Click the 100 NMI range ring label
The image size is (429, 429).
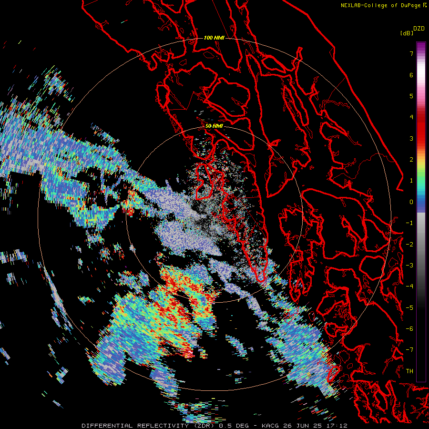[214, 38]
